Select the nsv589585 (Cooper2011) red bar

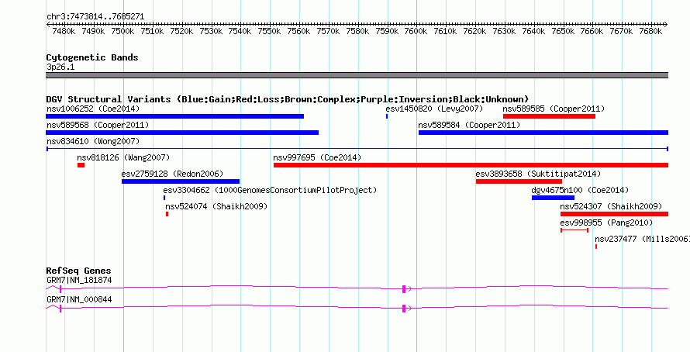(549, 116)
